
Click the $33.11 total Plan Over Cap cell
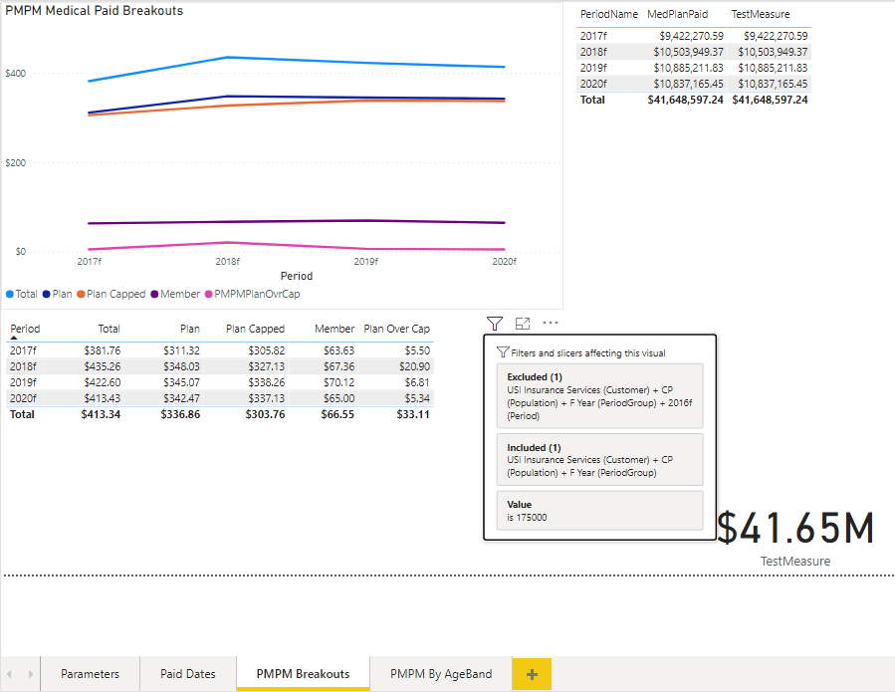(413, 414)
